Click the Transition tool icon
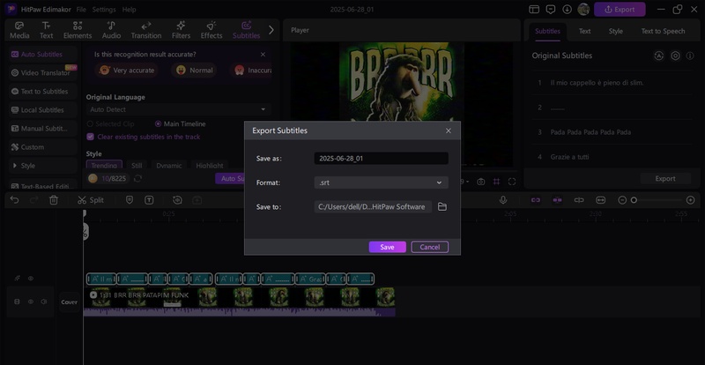 coord(145,29)
